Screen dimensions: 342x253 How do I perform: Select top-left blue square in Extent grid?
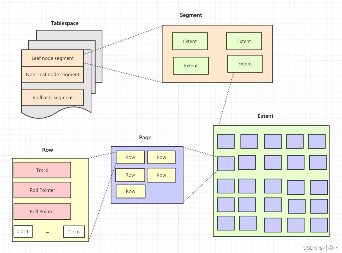pos(226,141)
